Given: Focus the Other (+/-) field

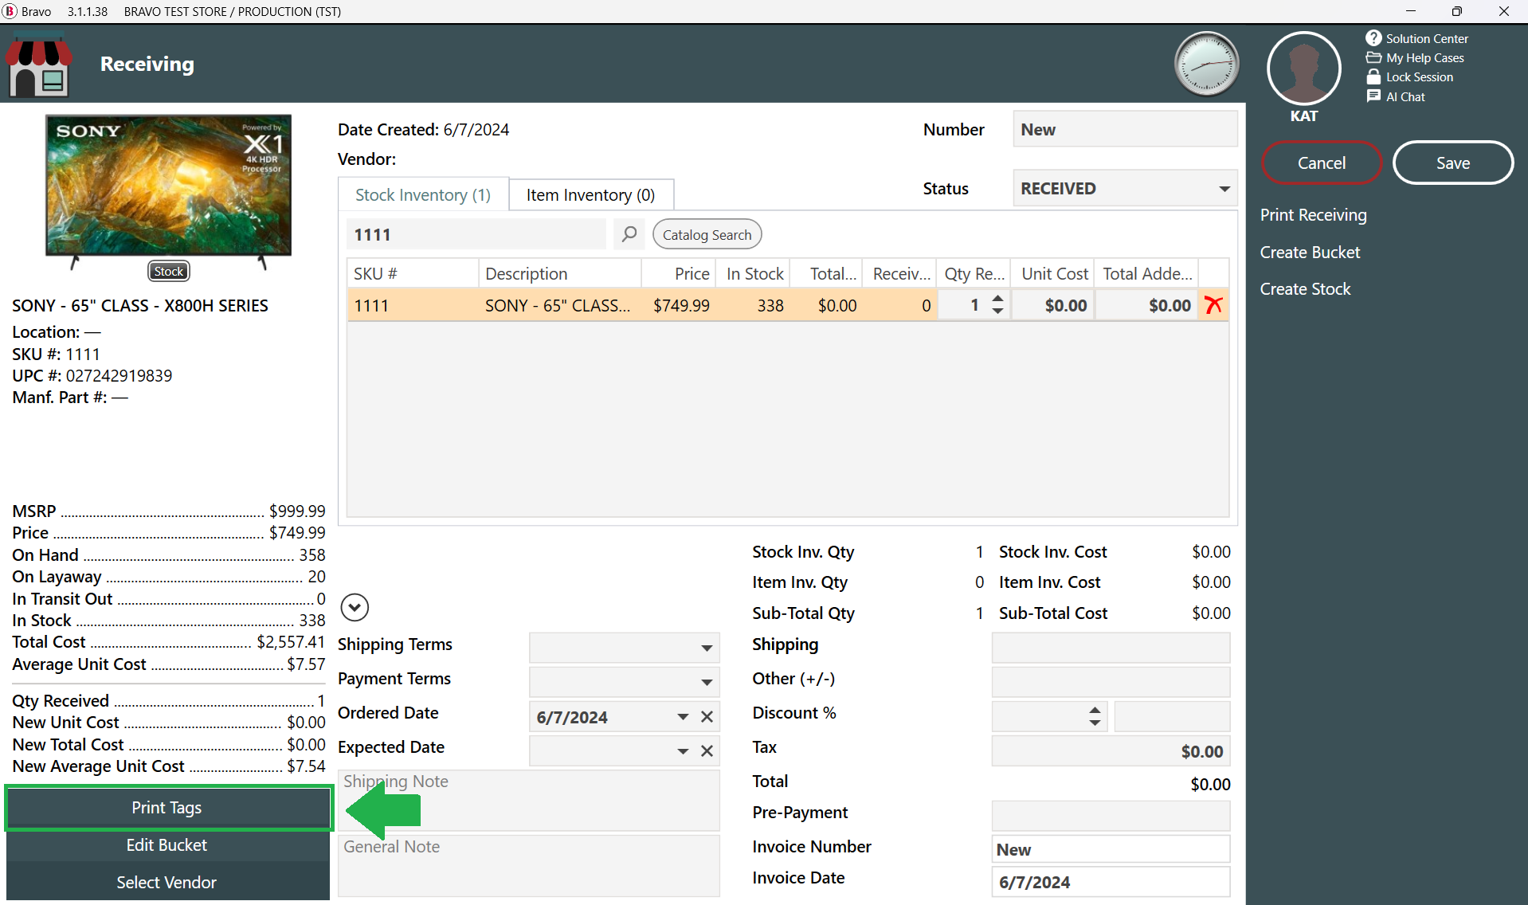Looking at the screenshot, I should click(1111, 682).
